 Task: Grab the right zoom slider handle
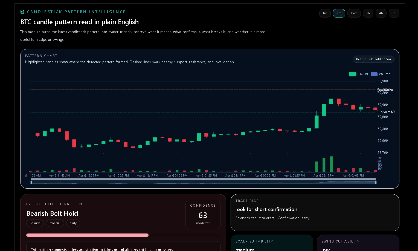coord(376,182)
